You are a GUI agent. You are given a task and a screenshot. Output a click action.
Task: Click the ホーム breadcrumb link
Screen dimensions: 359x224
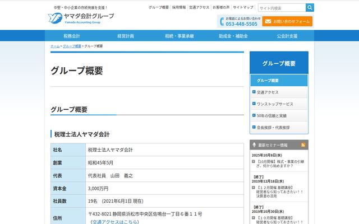pos(55,46)
